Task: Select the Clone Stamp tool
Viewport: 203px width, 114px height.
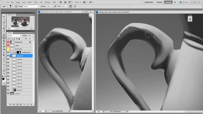Action: click(4, 41)
